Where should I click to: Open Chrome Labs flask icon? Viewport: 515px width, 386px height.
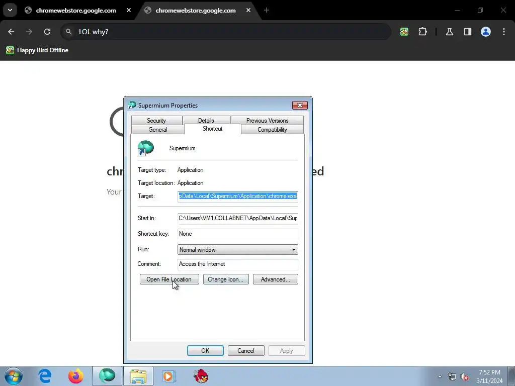coord(449,32)
